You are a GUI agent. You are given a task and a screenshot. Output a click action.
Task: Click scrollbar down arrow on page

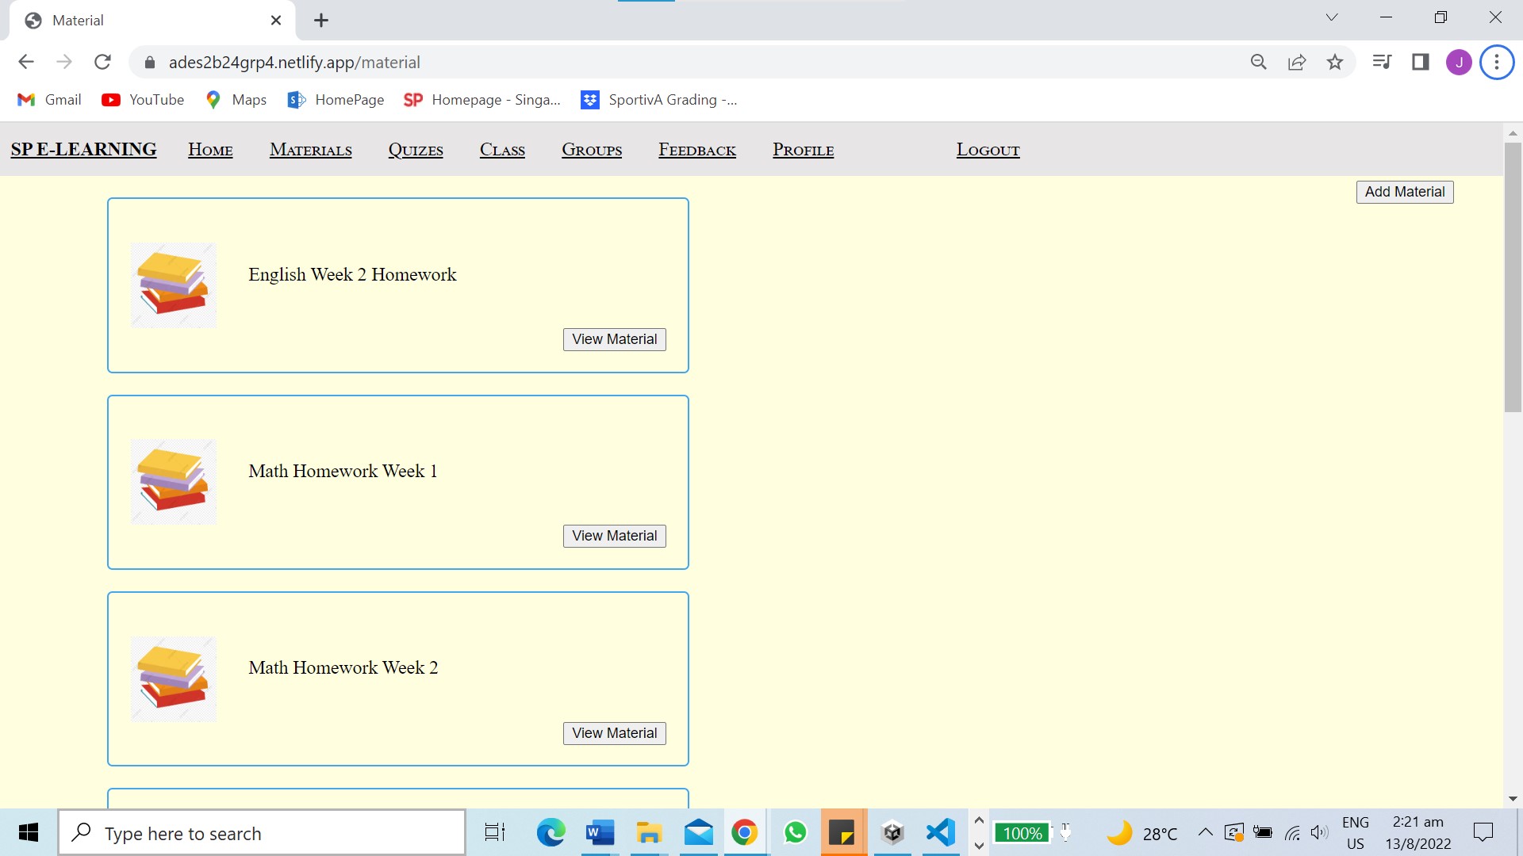click(x=1512, y=799)
